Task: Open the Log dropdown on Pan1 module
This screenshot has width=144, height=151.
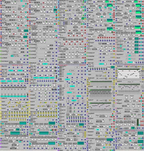Action: click(x=35, y=93)
